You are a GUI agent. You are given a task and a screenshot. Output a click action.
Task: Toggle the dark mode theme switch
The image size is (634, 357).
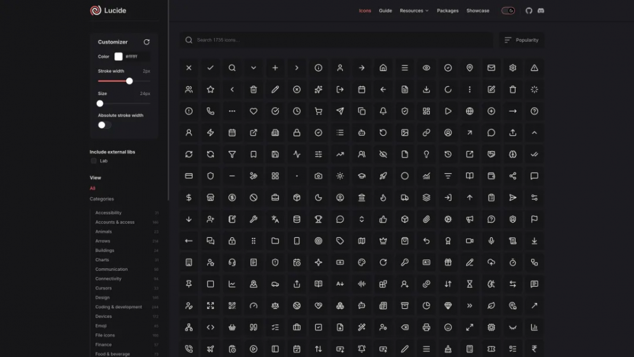pos(508,11)
